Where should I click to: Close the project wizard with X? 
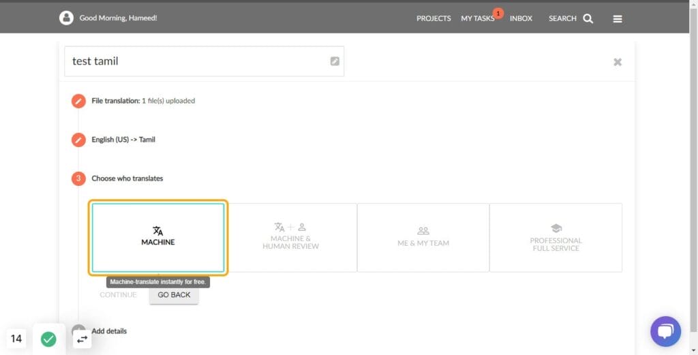tap(618, 62)
